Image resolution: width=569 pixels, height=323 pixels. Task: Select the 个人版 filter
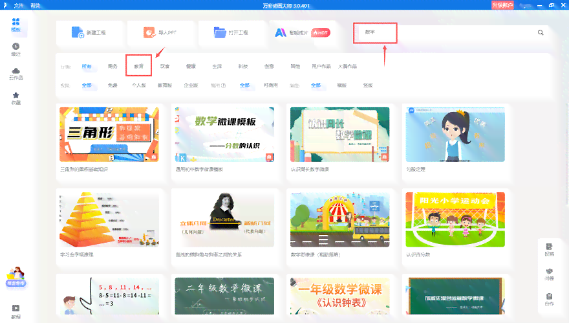click(x=138, y=85)
